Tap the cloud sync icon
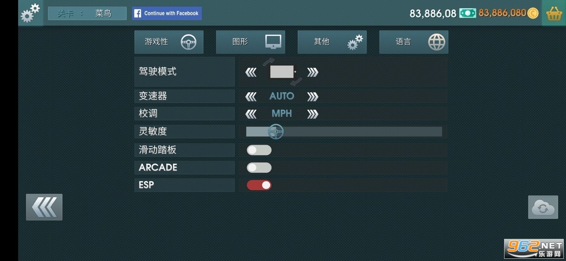The image size is (566, 261). (543, 207)
